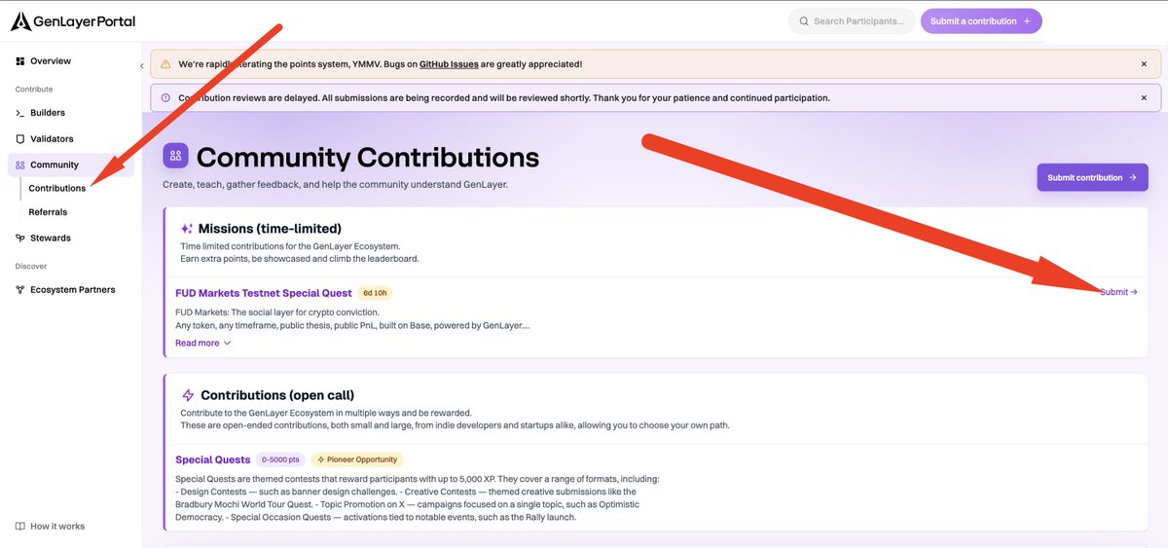
Task: Collapse the sidebar with the chevron
Action: 142,66
